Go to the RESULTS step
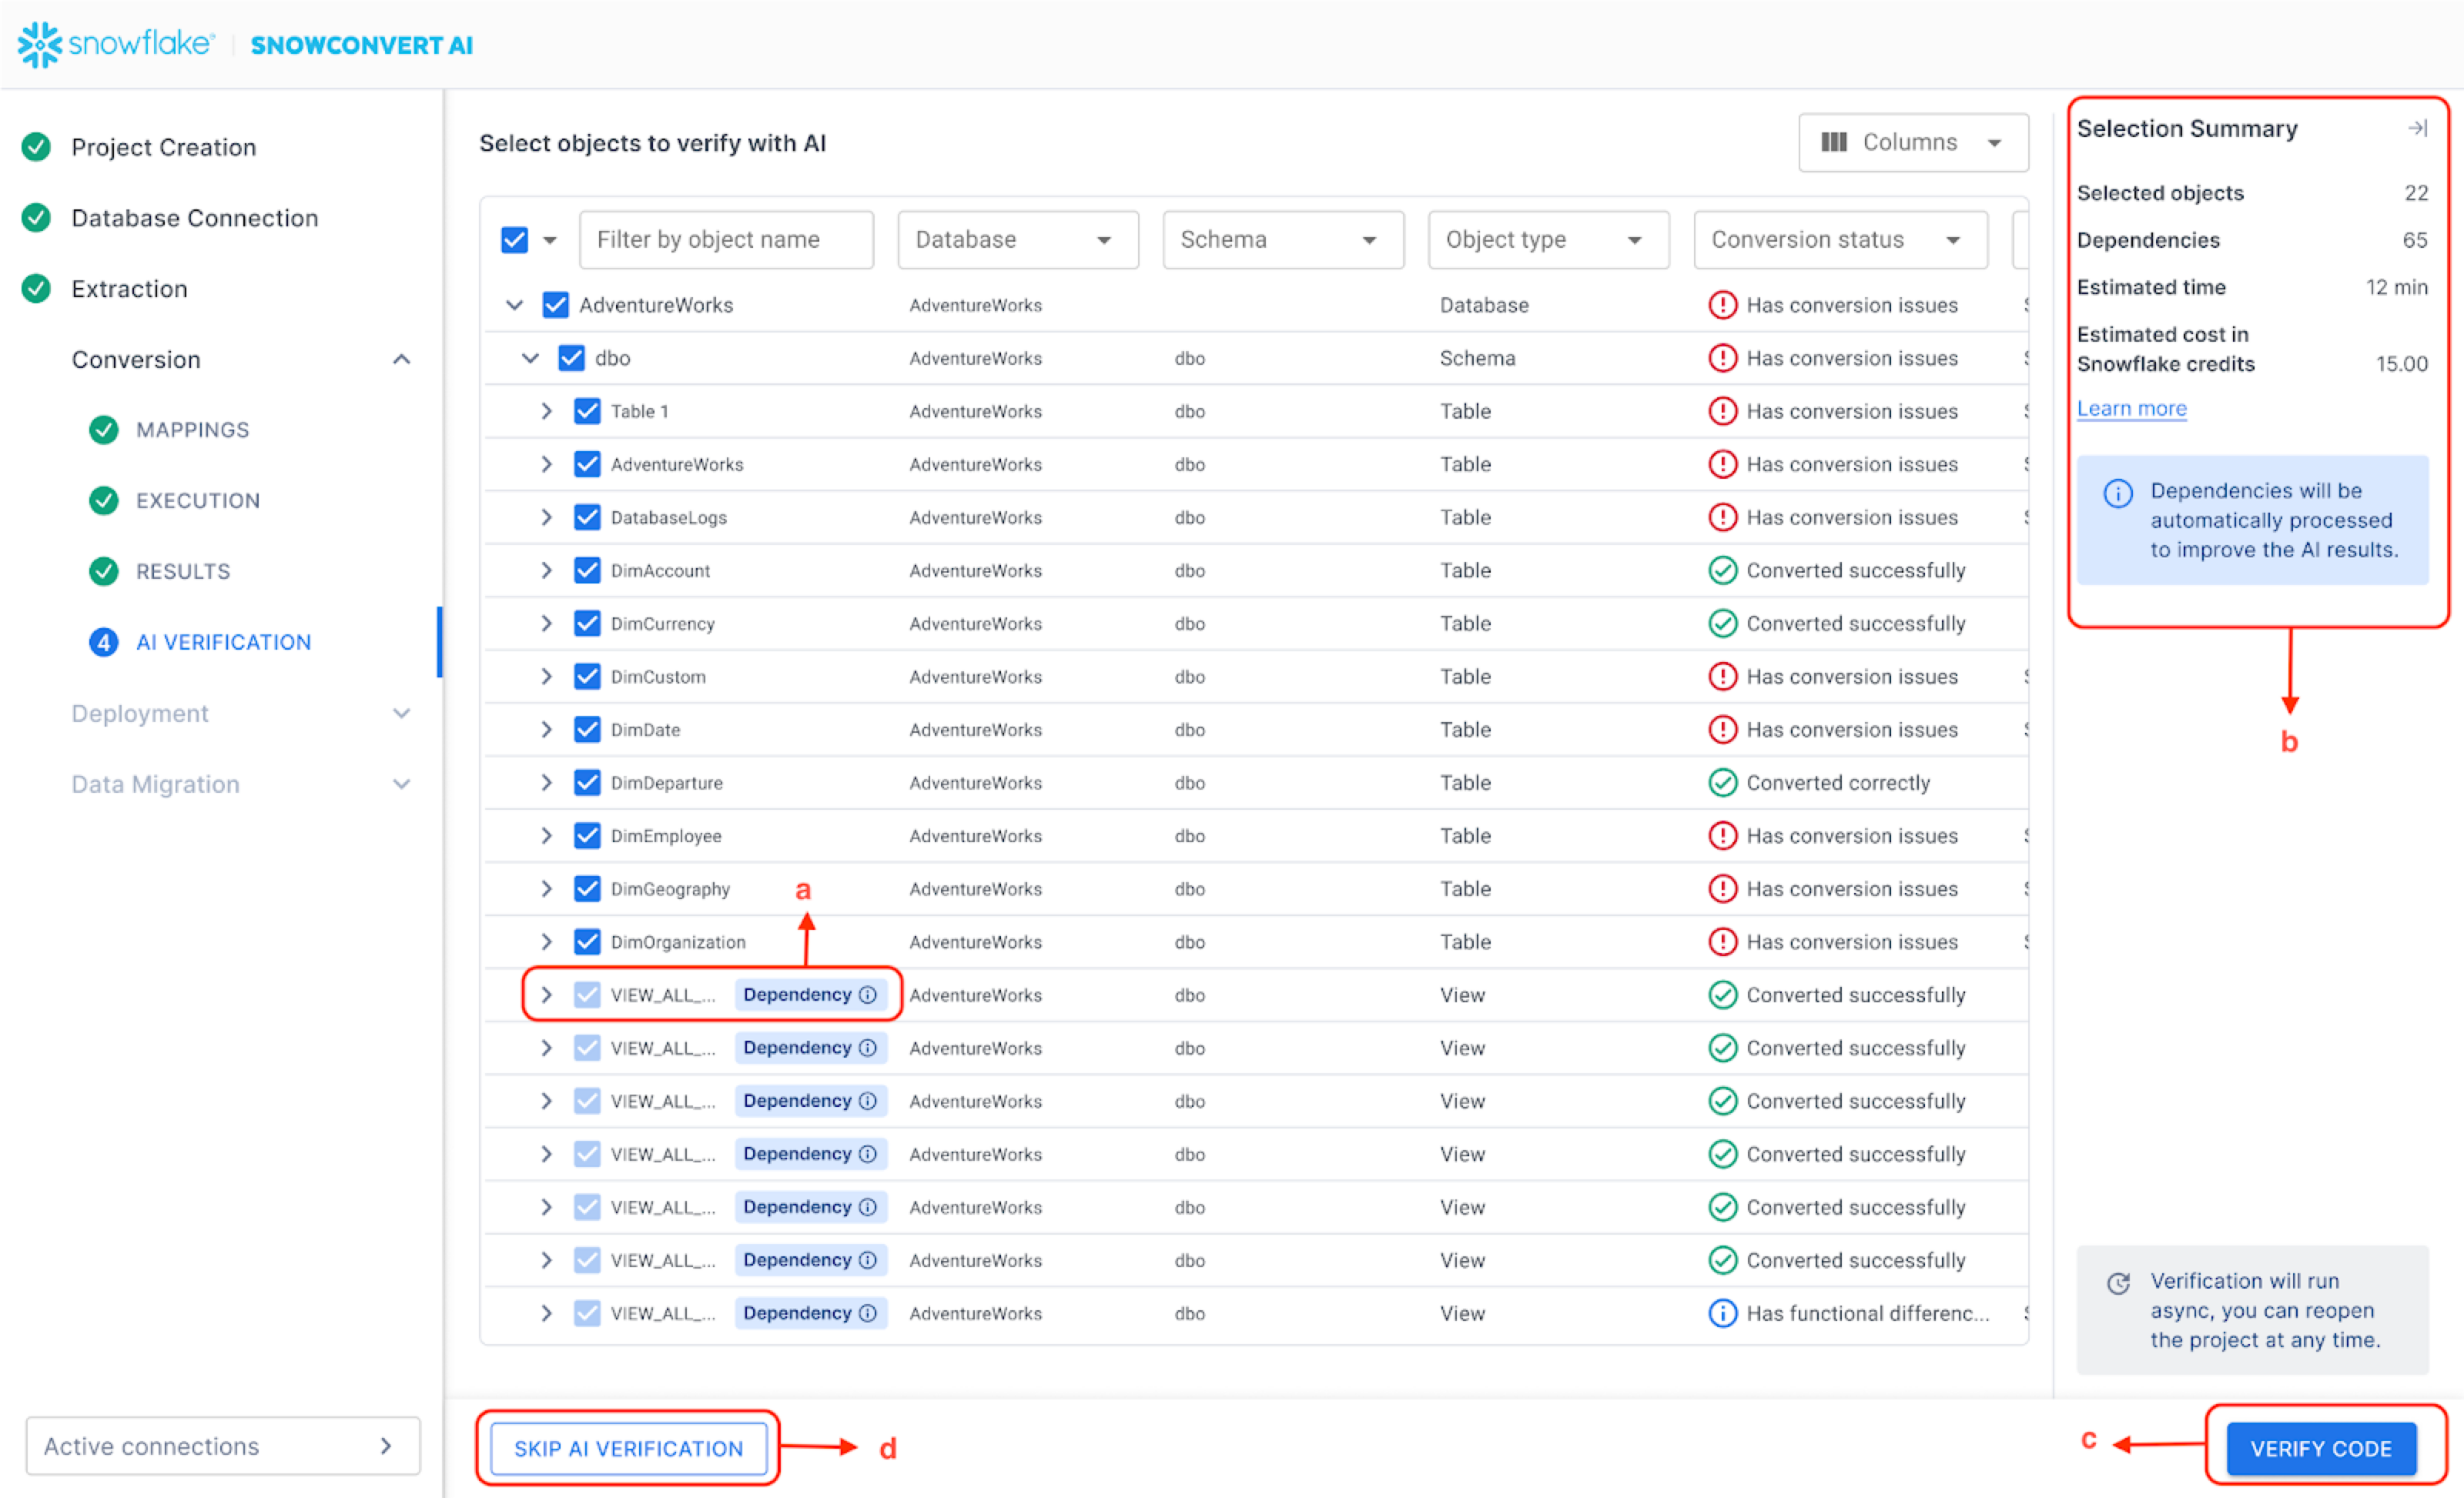 [183, 571]
